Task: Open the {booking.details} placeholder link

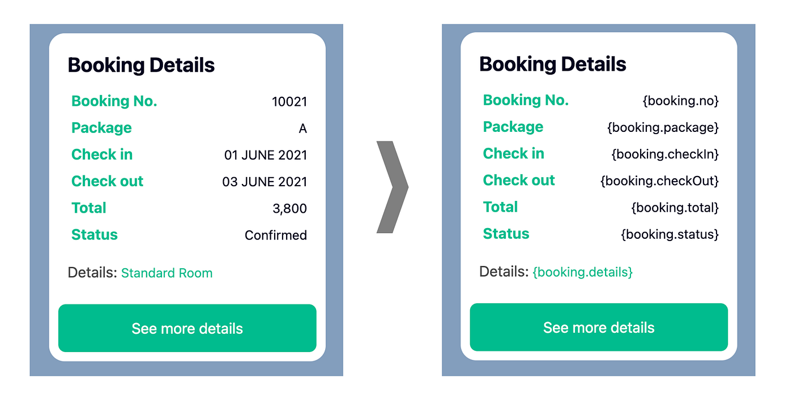Action: click(x=583, y=272)
